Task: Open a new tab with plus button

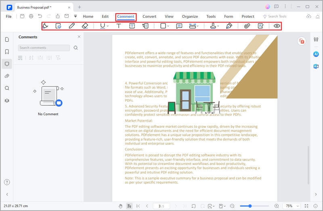Action: coord(79,7)
